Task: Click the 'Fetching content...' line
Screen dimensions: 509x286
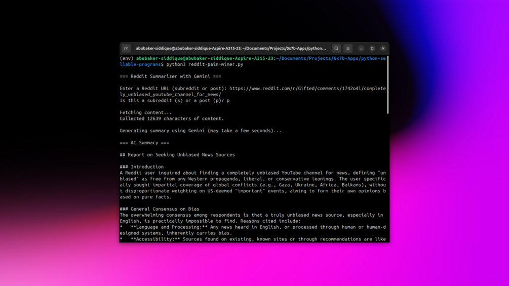Action: [x=145, y=112]
